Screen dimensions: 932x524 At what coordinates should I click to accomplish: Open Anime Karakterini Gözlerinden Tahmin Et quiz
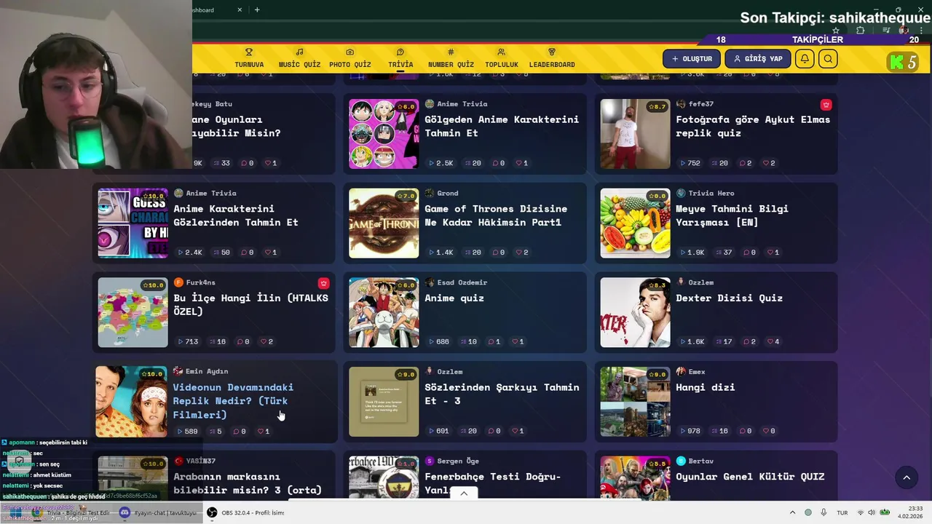click(236, 215)
